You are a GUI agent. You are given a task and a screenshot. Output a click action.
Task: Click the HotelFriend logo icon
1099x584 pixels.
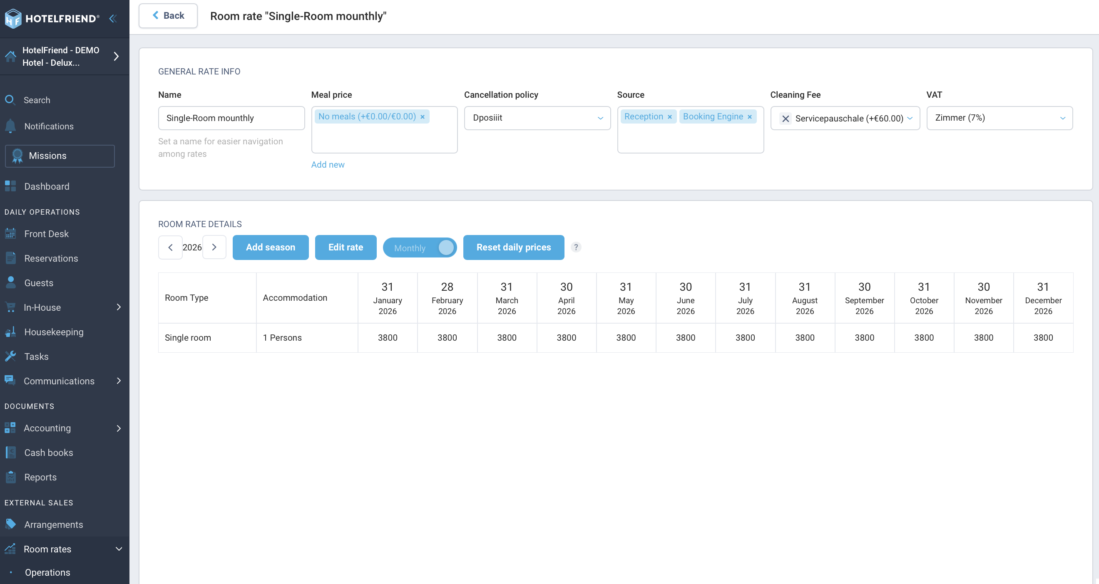pos(13,18)
